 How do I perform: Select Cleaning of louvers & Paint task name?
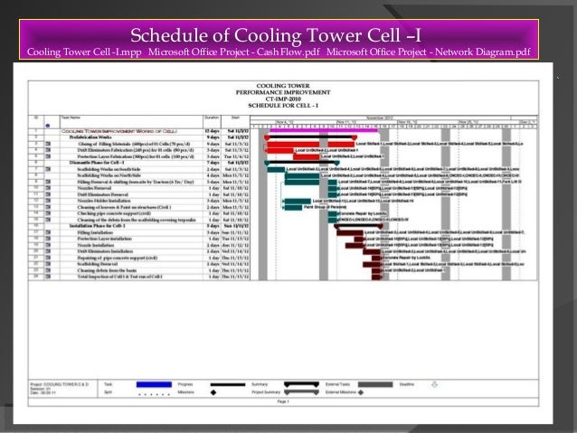(x=124, y=207)
